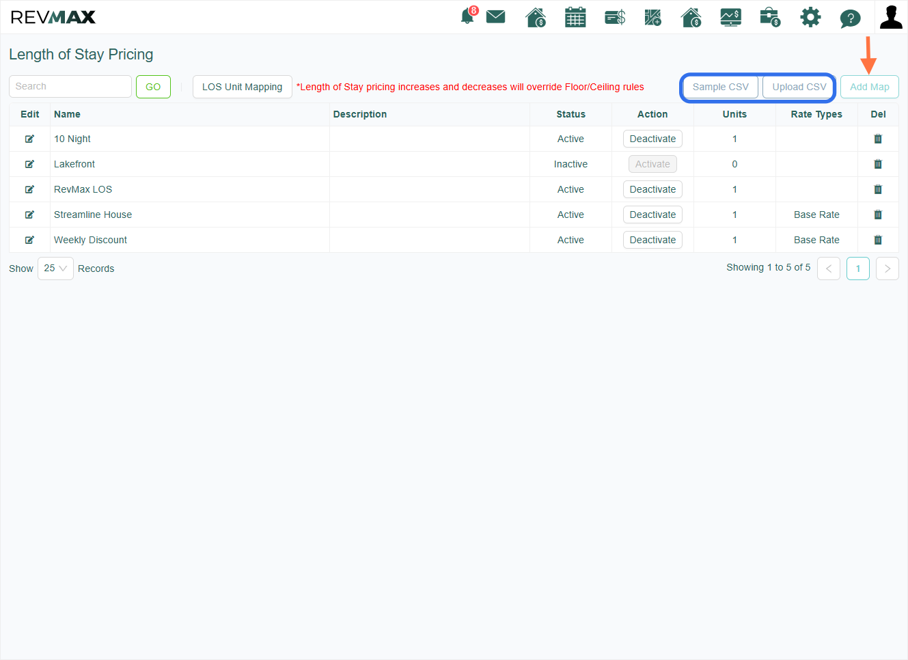Activate the Lakefront map
This screenshot has width=908, height=660.
tap(652, 164)
